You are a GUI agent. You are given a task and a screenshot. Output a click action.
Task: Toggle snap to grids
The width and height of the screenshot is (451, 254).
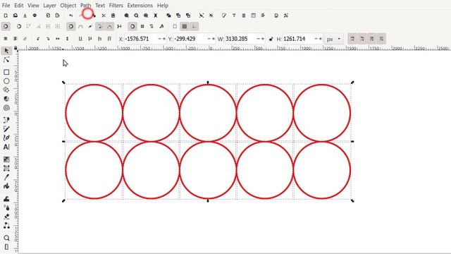pyautogui.click(x=185, y=27)
